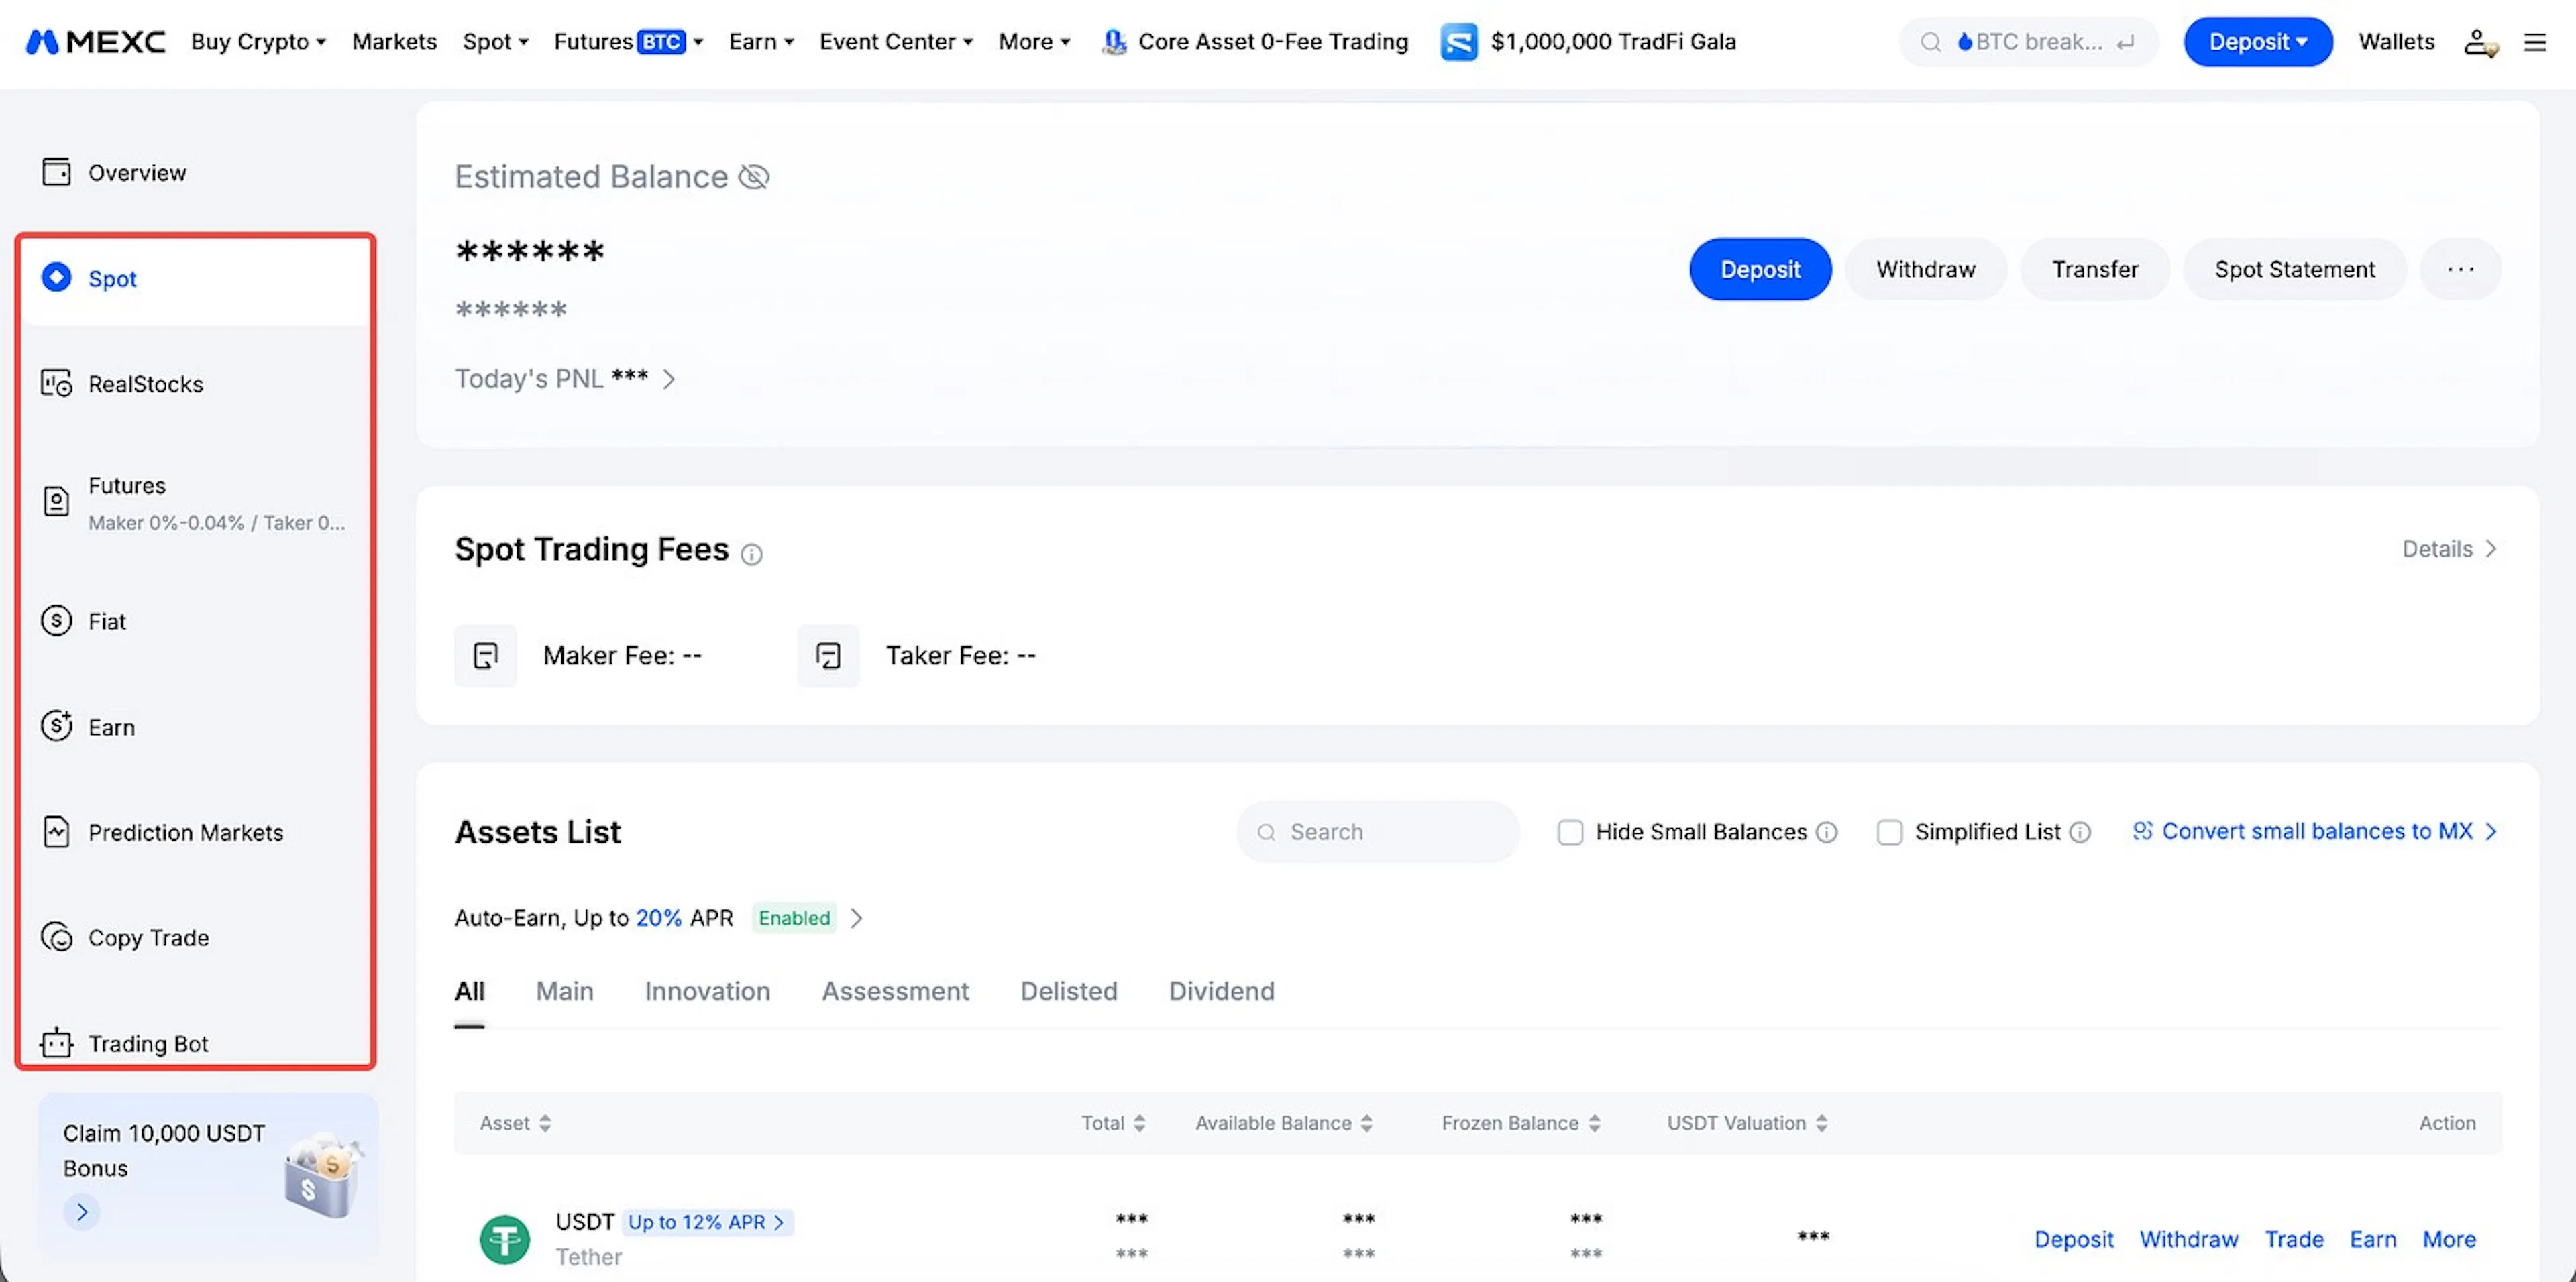Select the Spot sidebar icon
The image size is (2576, 1282).
(x=56, y=278)
